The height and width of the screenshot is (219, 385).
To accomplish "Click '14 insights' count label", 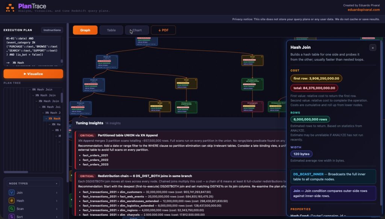I will (x=113, y=123).
